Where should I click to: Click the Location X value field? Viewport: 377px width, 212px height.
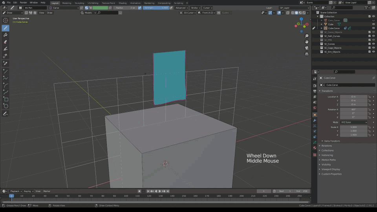click(x=353, y=97)
